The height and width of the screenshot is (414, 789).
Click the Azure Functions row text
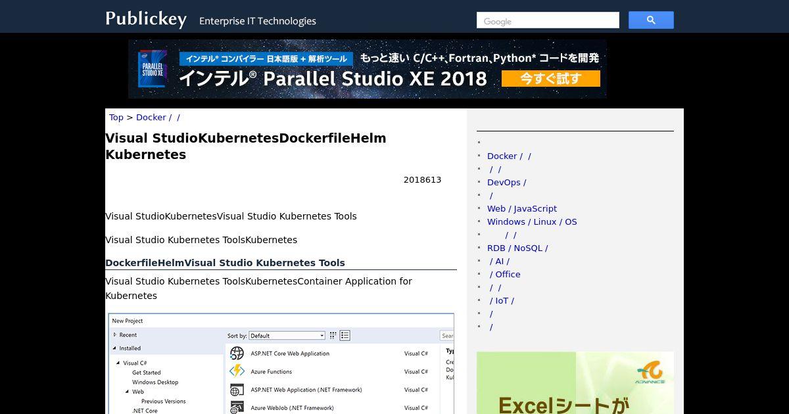(271, 371)
